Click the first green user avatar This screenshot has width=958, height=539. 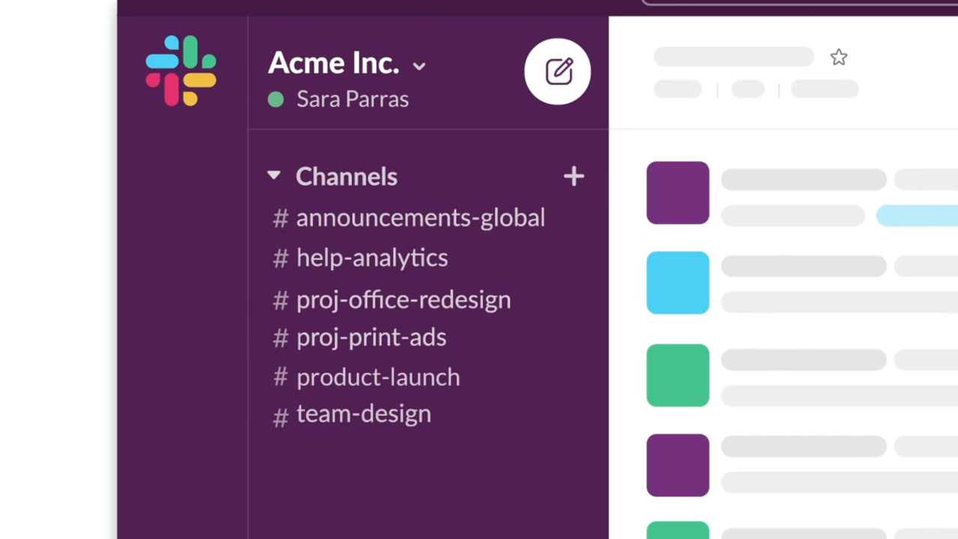pos(677,375)
